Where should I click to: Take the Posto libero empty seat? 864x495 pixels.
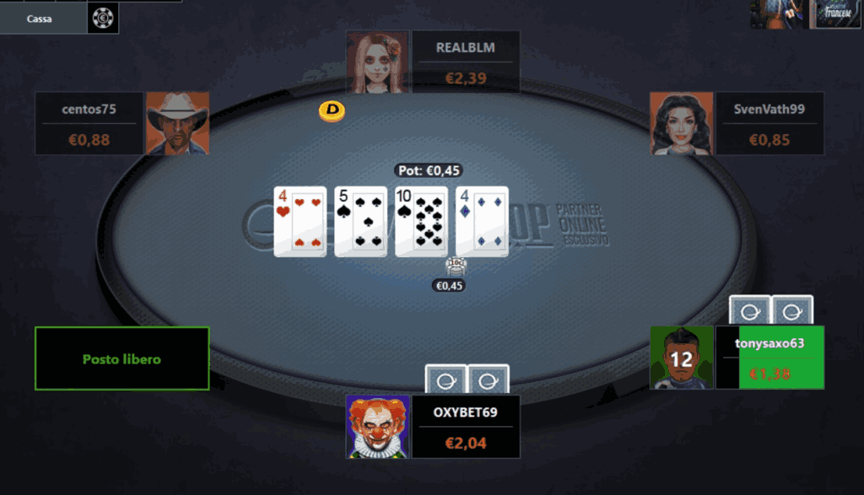[x=121, y=358]
